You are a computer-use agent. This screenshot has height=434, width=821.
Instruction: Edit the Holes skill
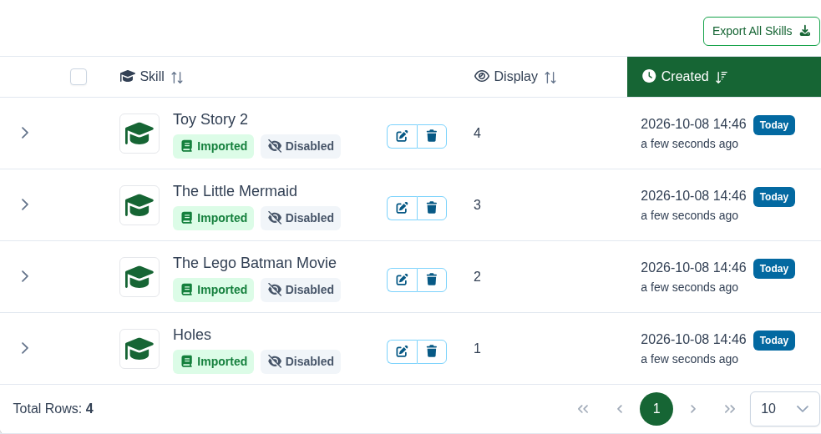(402, 351)
